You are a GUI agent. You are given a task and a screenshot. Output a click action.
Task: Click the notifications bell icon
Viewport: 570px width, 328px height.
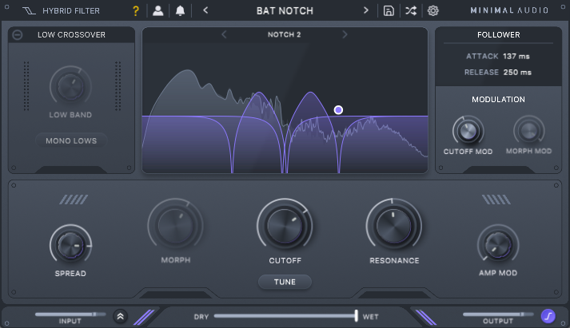(x=180, y=11)
